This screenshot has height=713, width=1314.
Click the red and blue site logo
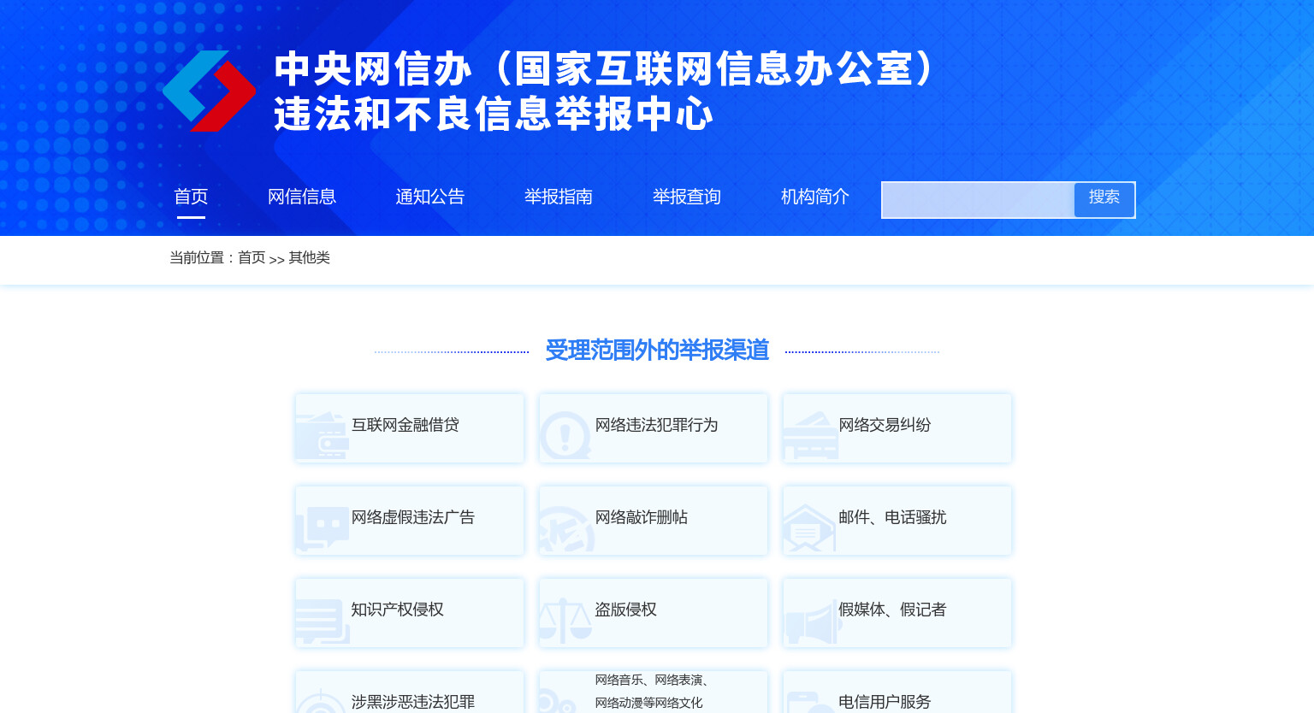coord(210,91)
